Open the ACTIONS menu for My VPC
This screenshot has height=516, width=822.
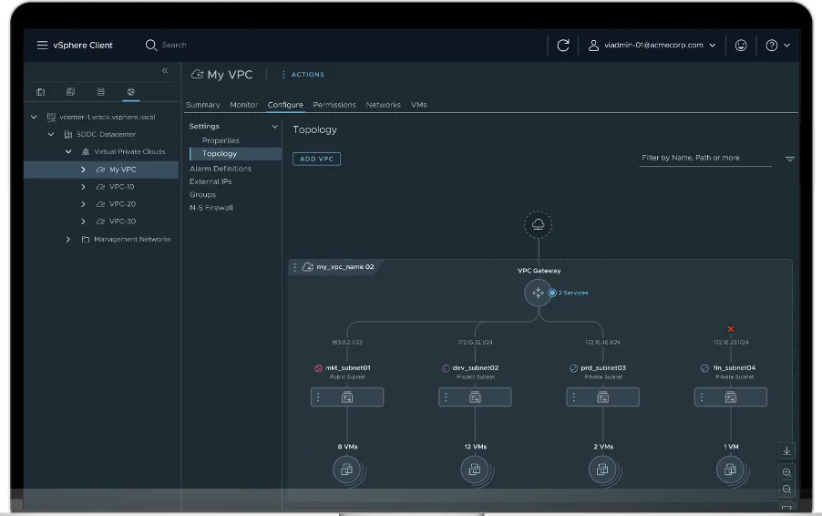coord(303,75)
